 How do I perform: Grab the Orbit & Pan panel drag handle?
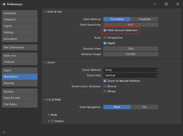(179, 11)
